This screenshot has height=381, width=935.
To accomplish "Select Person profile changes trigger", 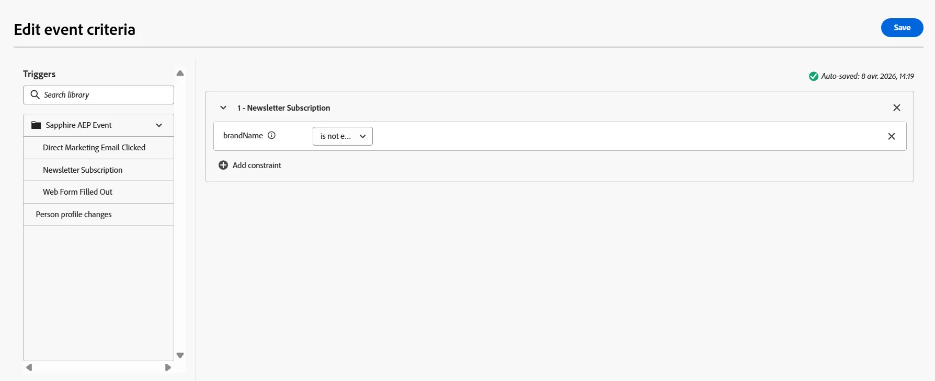I will pyautogui.click(x=98, y=215).
